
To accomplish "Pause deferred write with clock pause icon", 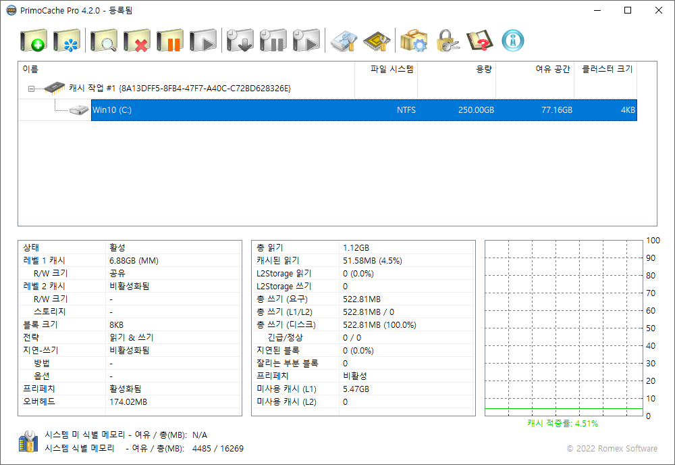I will click(273, 41).
